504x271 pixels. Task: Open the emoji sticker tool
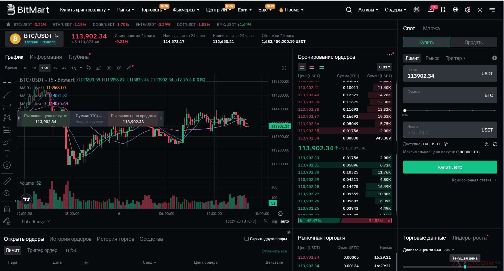(x=7, y=165)
